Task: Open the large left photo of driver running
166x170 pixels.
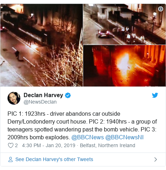Action: tap(41, 45)
